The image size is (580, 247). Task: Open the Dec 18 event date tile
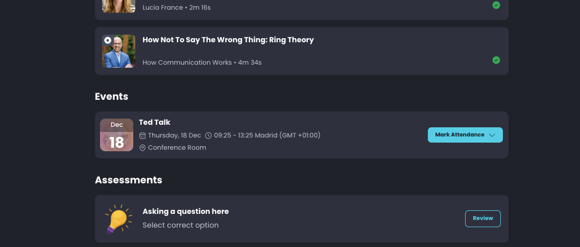tap(116, 135)
